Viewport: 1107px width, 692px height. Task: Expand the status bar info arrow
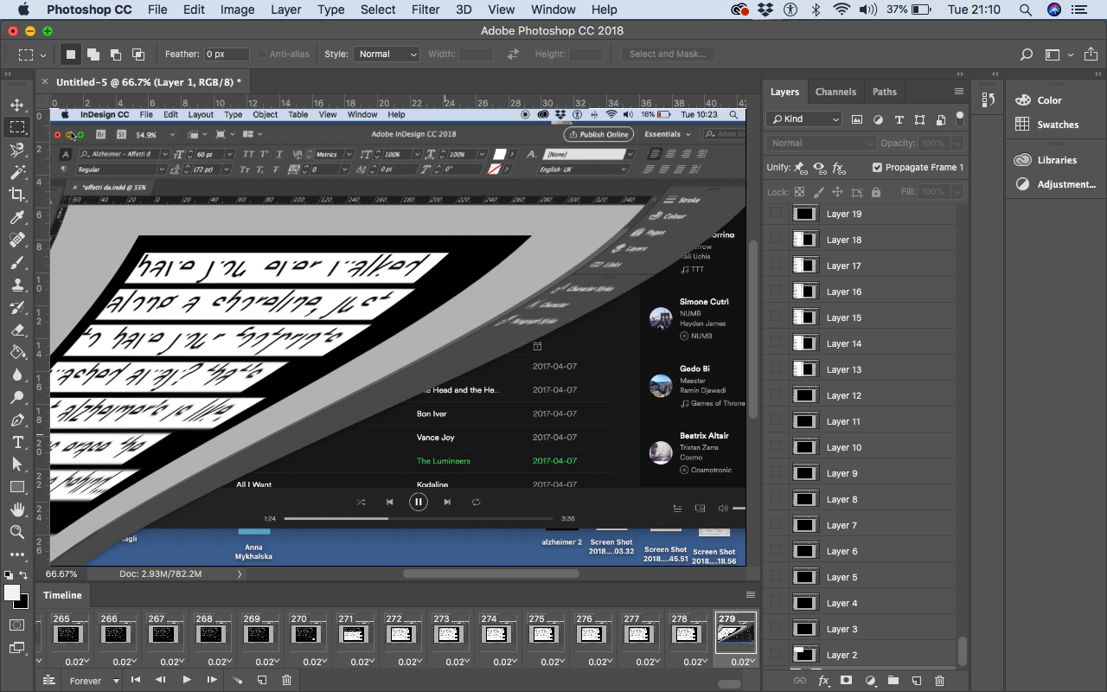(x=240, y=573)
